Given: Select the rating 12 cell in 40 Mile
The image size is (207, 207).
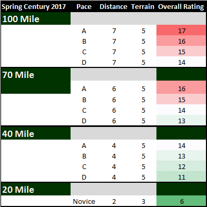Looking at the screenshot, I should coord(181,166).
